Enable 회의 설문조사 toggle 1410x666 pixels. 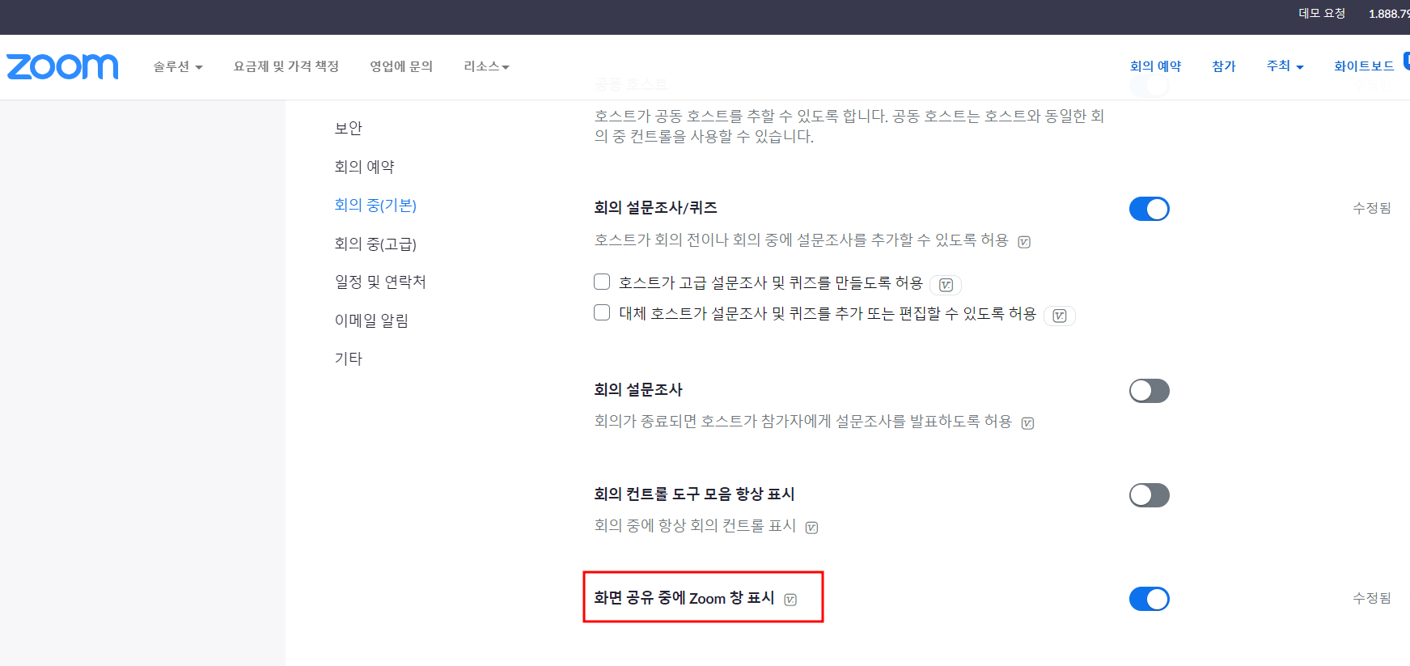1150,391
